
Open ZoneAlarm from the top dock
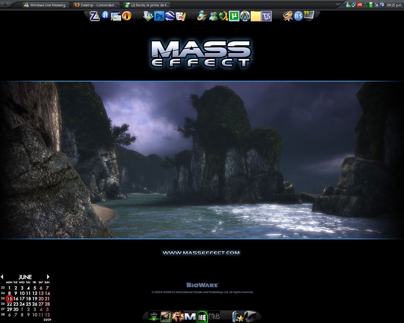tap(95, 16)
